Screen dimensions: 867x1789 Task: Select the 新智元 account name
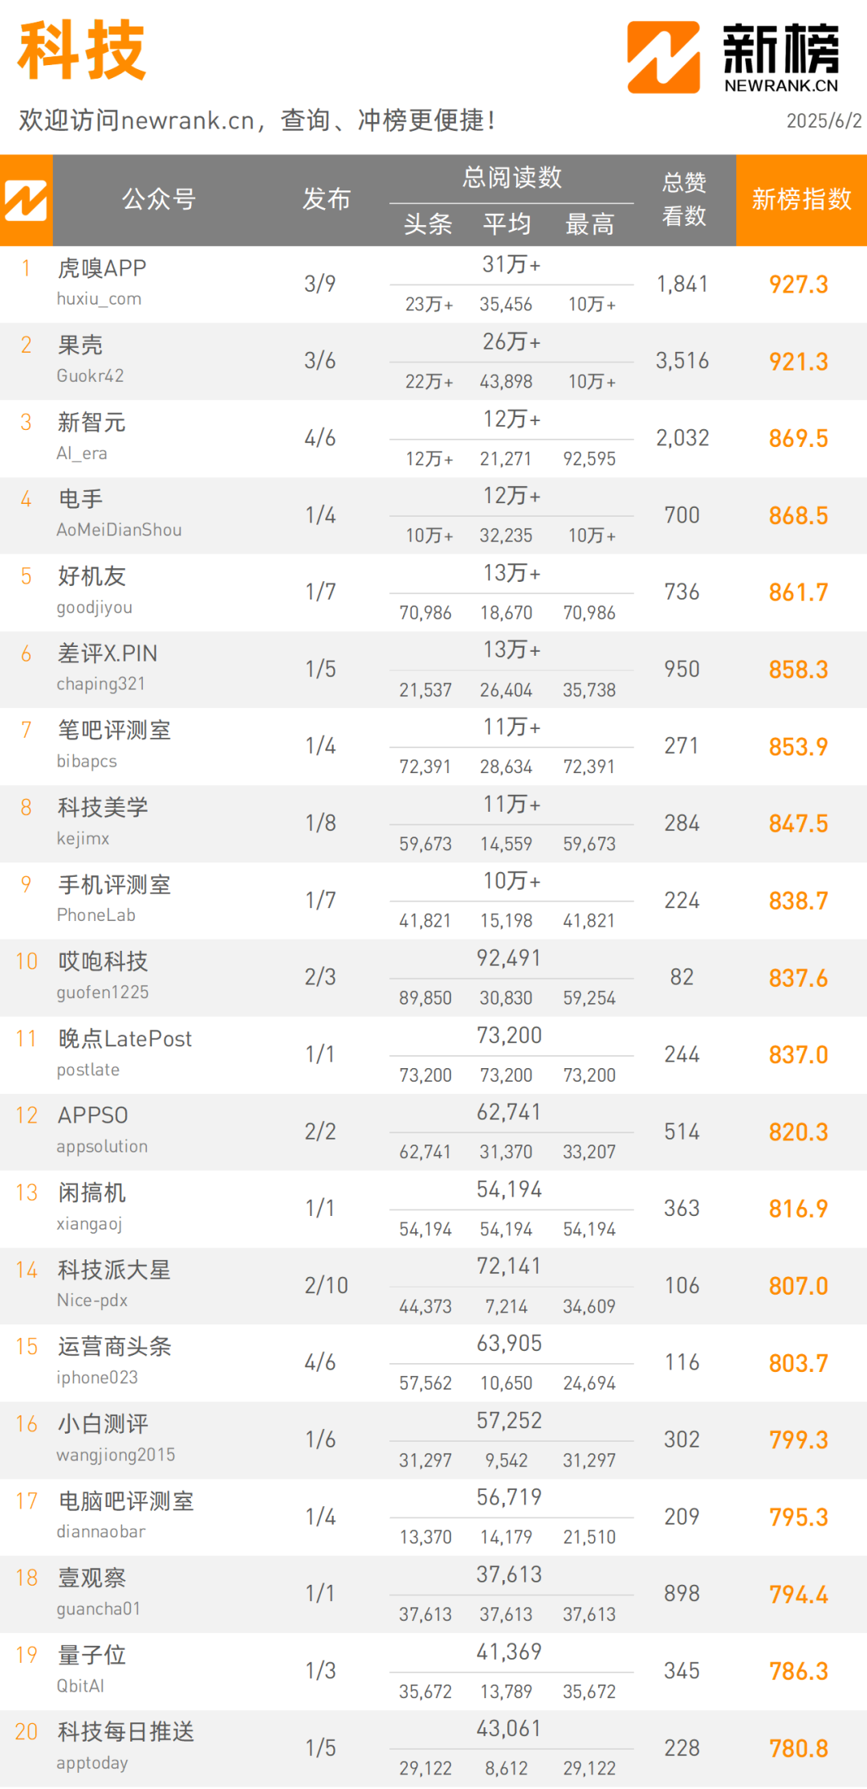point(92,422)
